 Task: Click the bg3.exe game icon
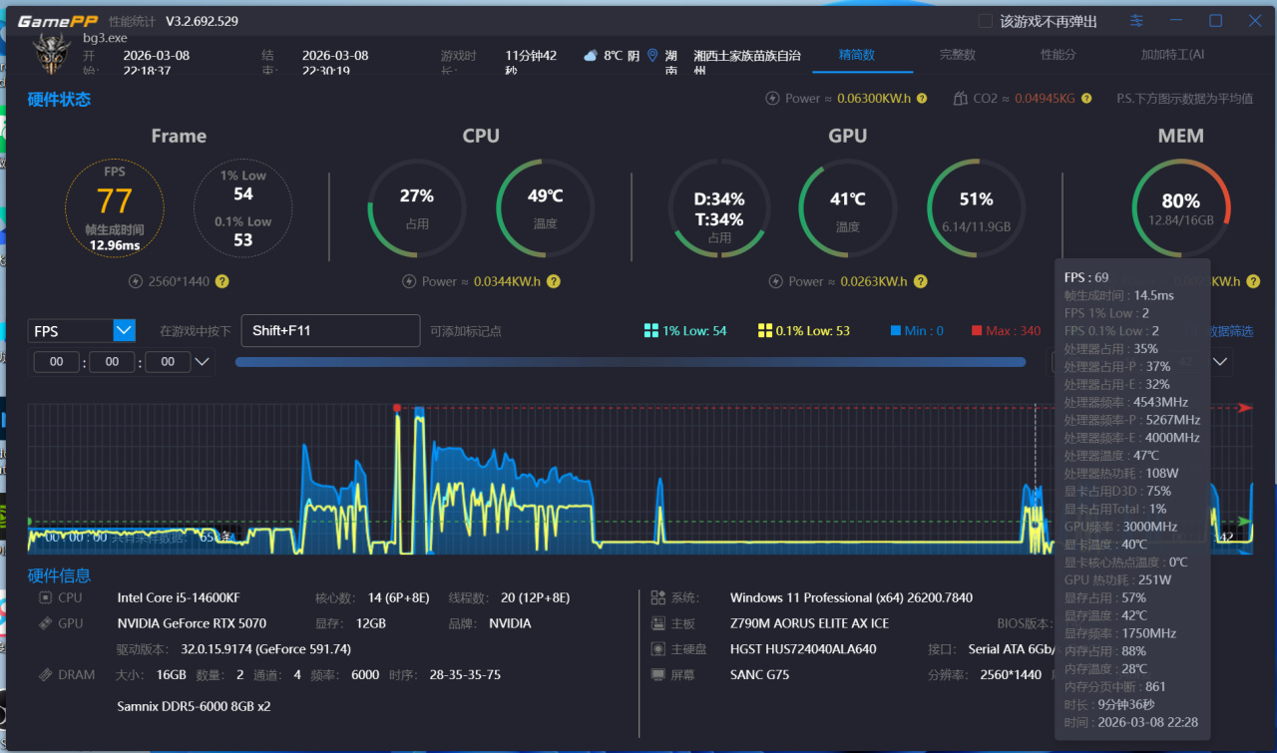click(52, 55)
